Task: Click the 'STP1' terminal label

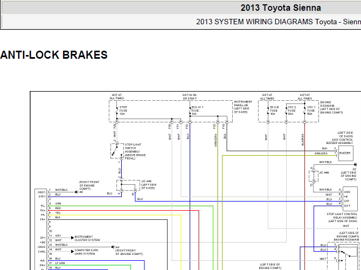Action: (x=42, y=197)
